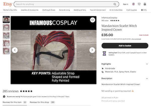Select the second product thumbnail
This screenshot has height=106, width=151.
click(6, 27)
